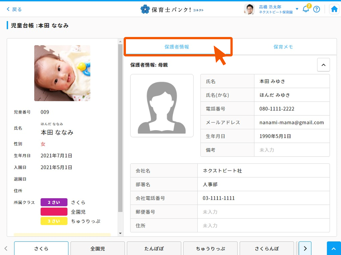Click the child's baby photo

click(x=62, y=73)
